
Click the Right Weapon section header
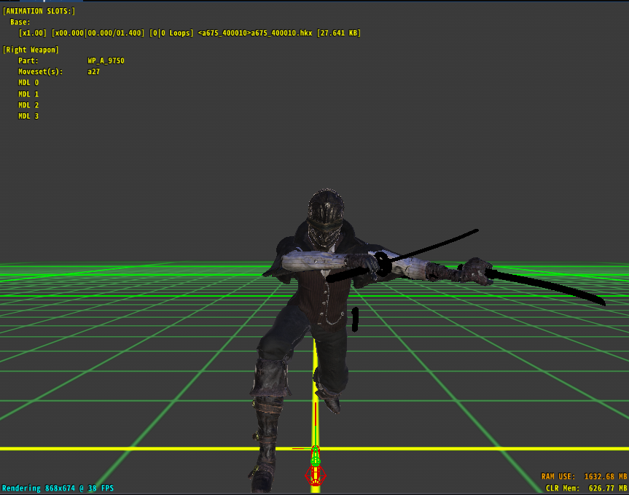[x=31, y=50]
